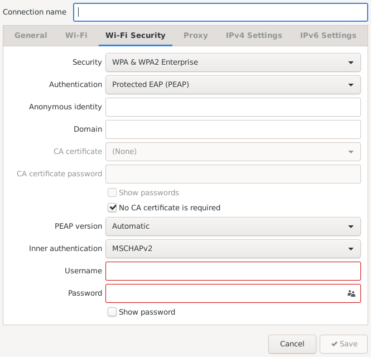Click the CA certificate password field
371x357 pixels.
(x=233, y=174)
